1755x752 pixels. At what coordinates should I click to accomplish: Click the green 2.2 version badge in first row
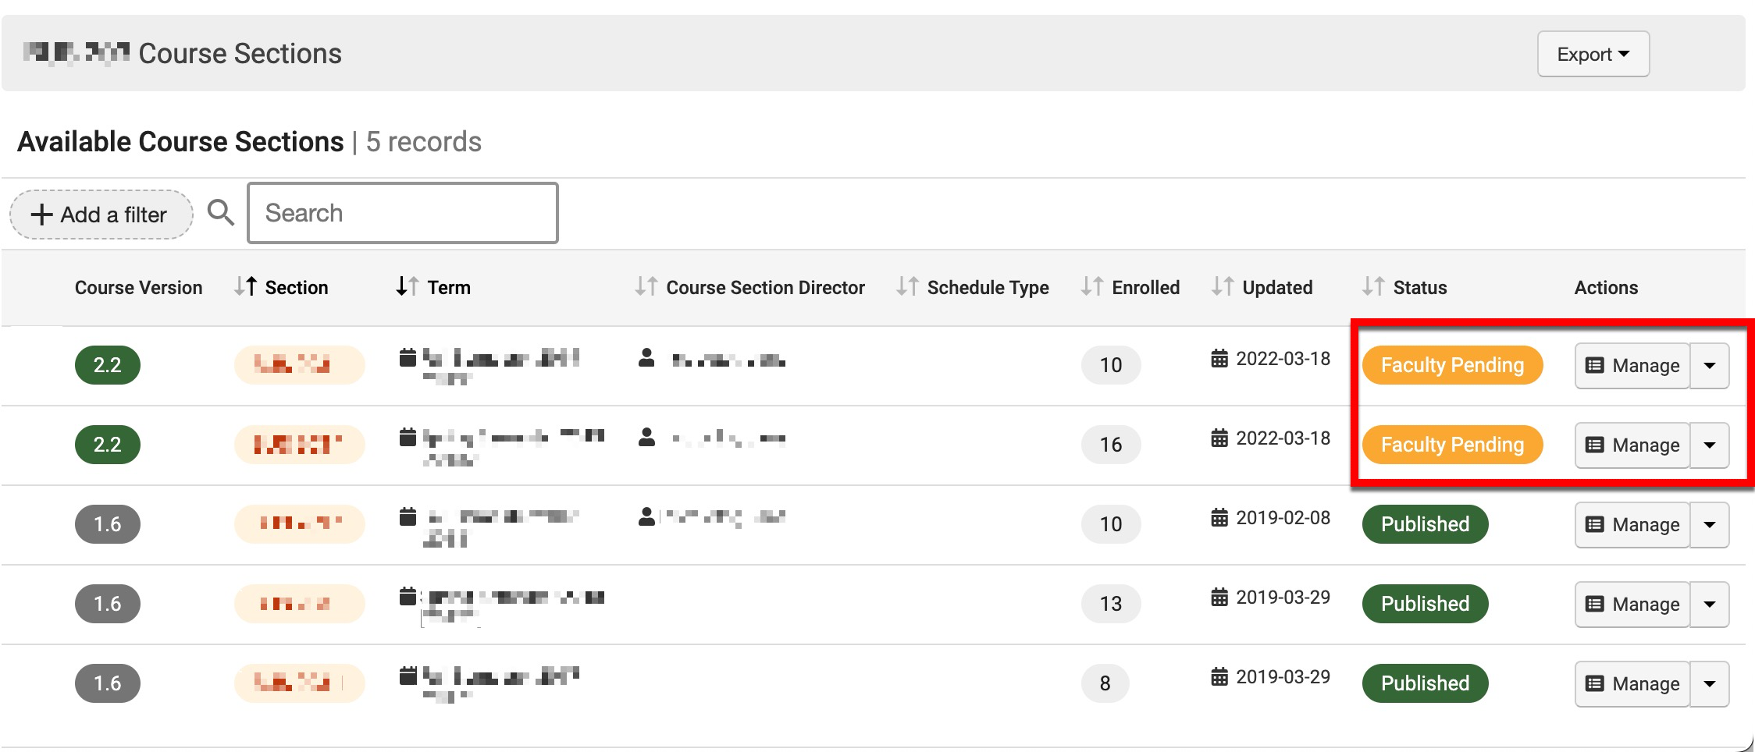(108, 365)
